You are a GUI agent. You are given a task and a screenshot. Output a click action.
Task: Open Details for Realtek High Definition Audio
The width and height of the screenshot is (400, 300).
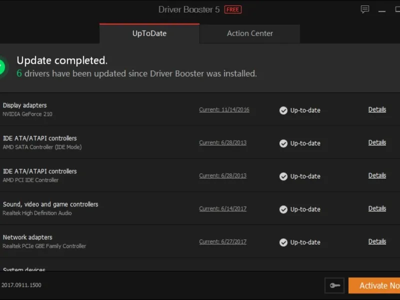click(377, 208)
